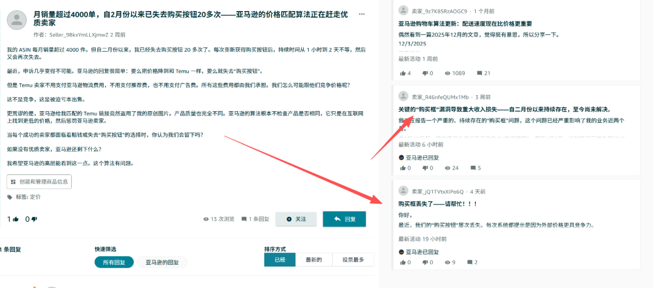Click seller name 卖家_jQ1TVtxXIPo6Q
664x288 pixels.
point(438,191)
